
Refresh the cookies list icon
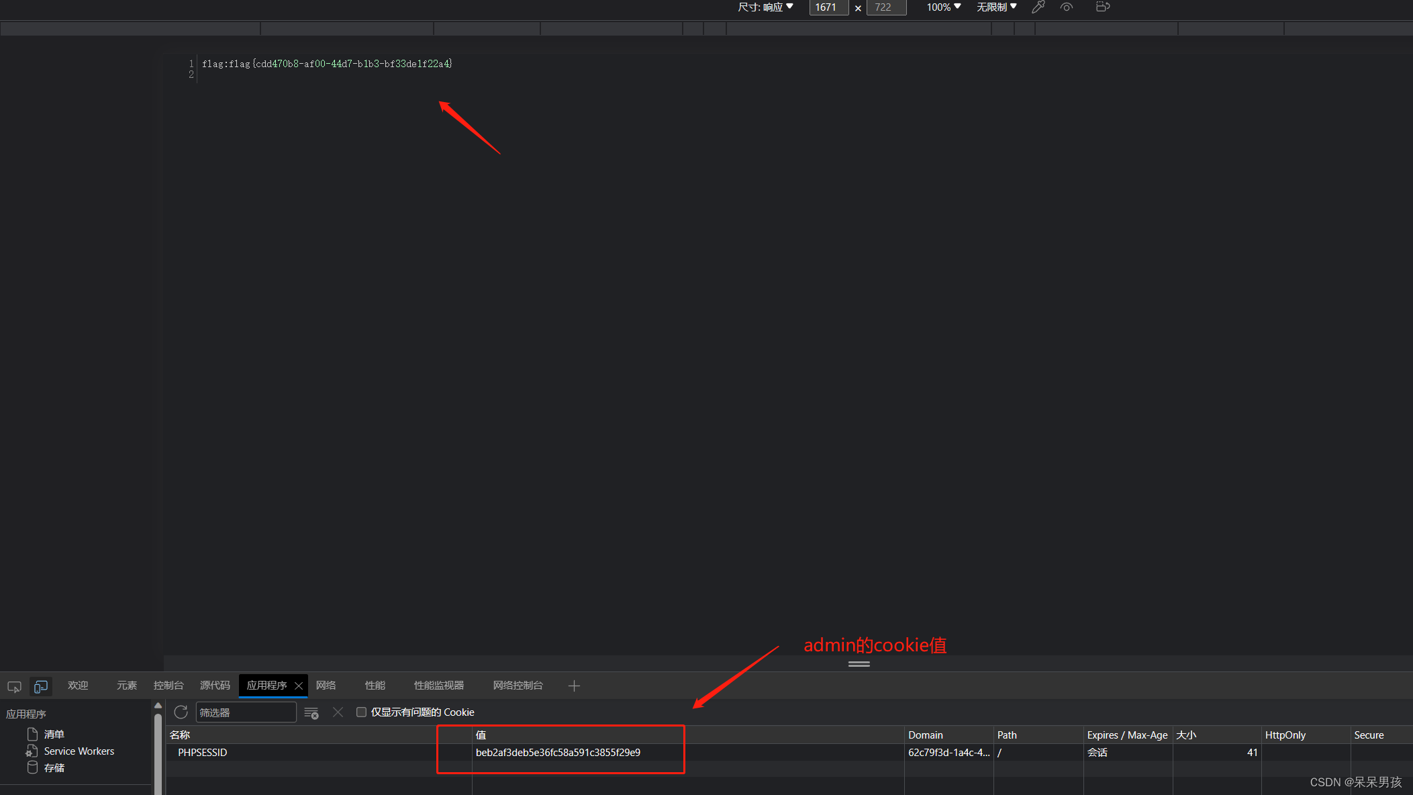[x=181, y=712]
